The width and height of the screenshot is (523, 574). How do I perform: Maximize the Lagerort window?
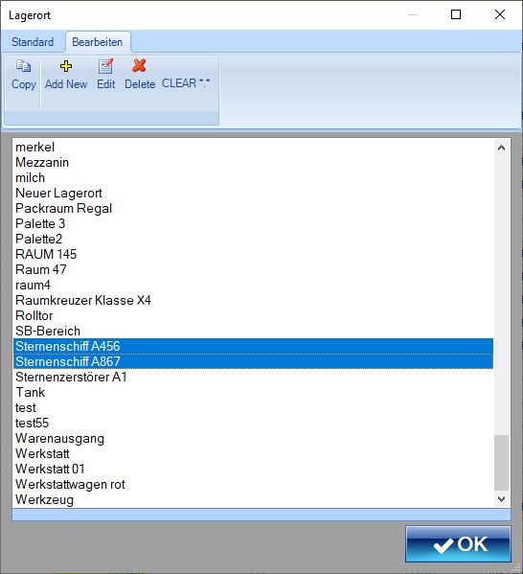pos(456,14)
